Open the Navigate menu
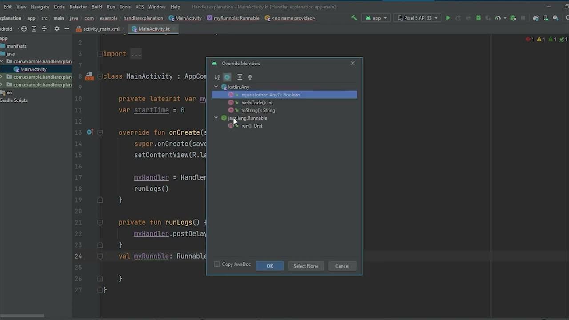Viewport: 569px width, 320px height. tap(40, 7)
